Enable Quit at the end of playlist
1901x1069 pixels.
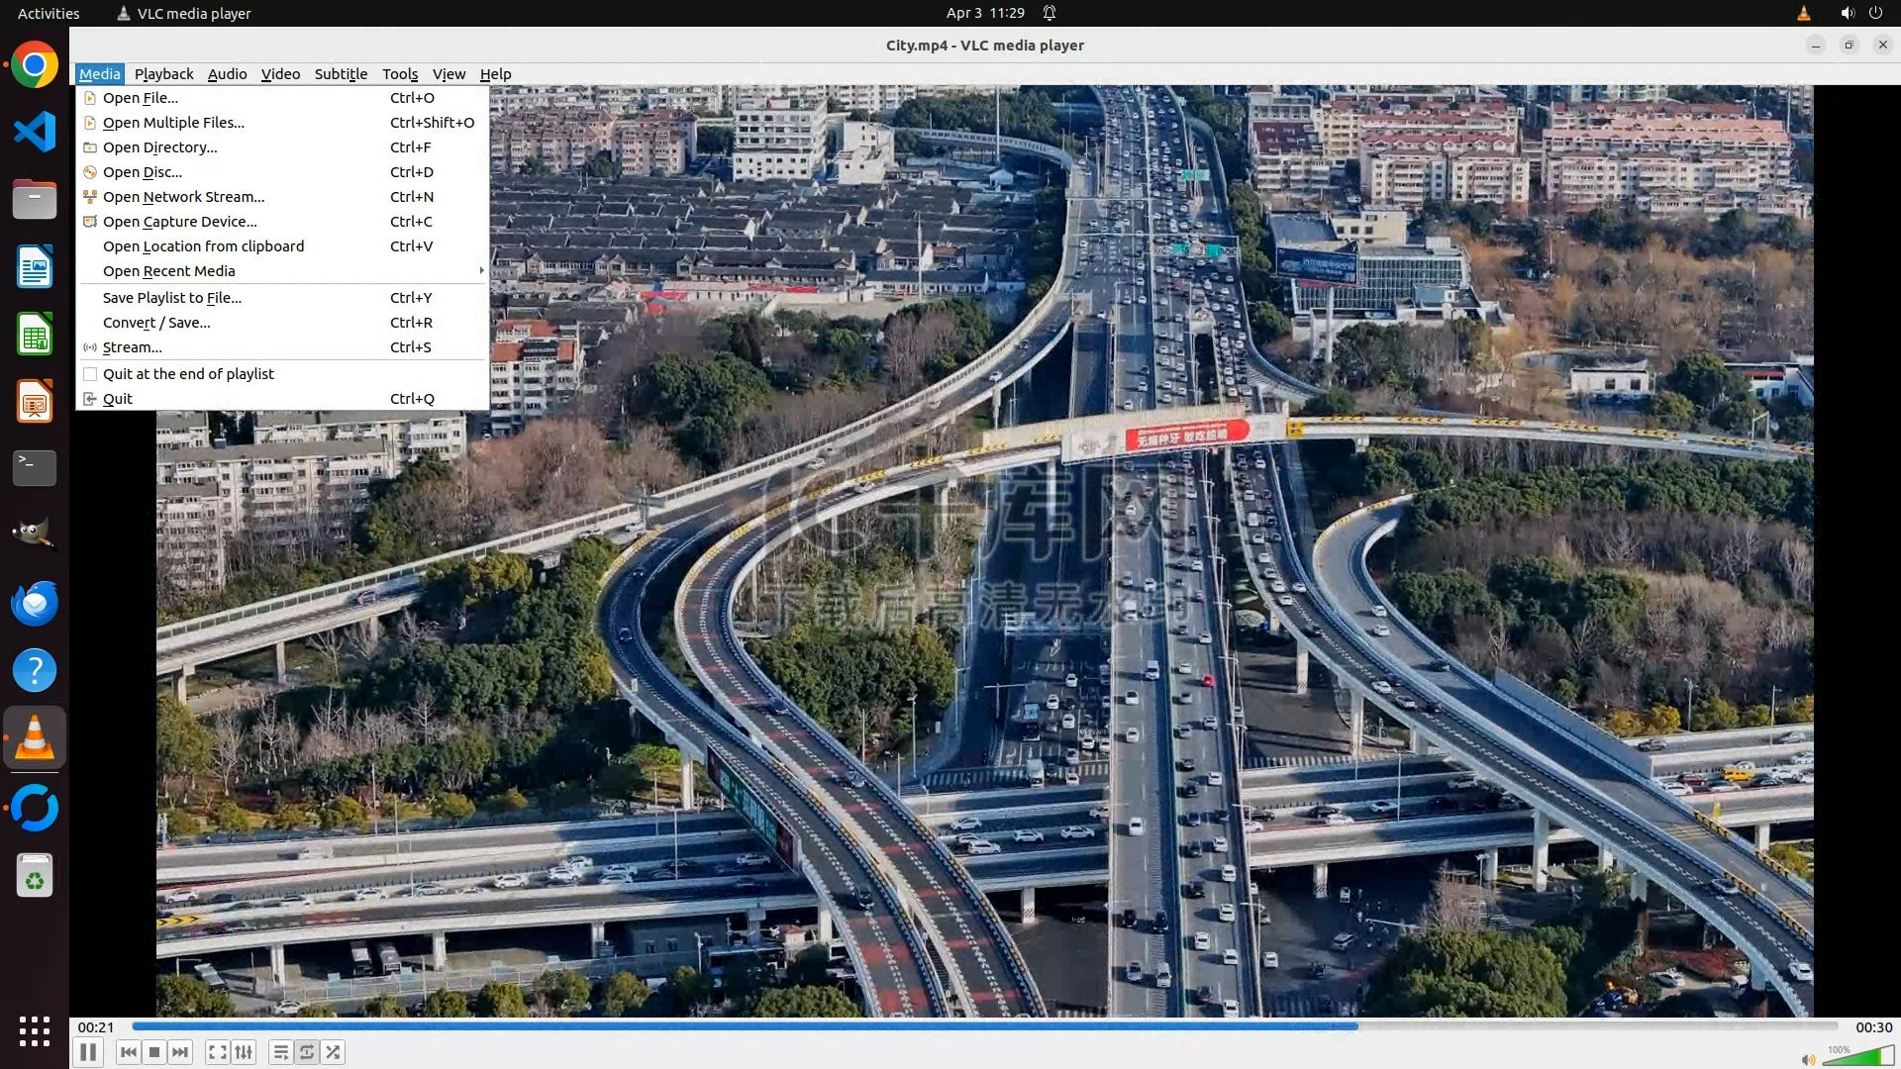coord(188,373)
